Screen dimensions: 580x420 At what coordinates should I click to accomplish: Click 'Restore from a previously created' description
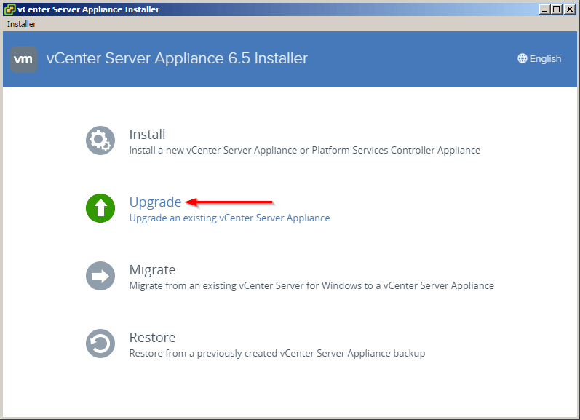coord(277,353)
